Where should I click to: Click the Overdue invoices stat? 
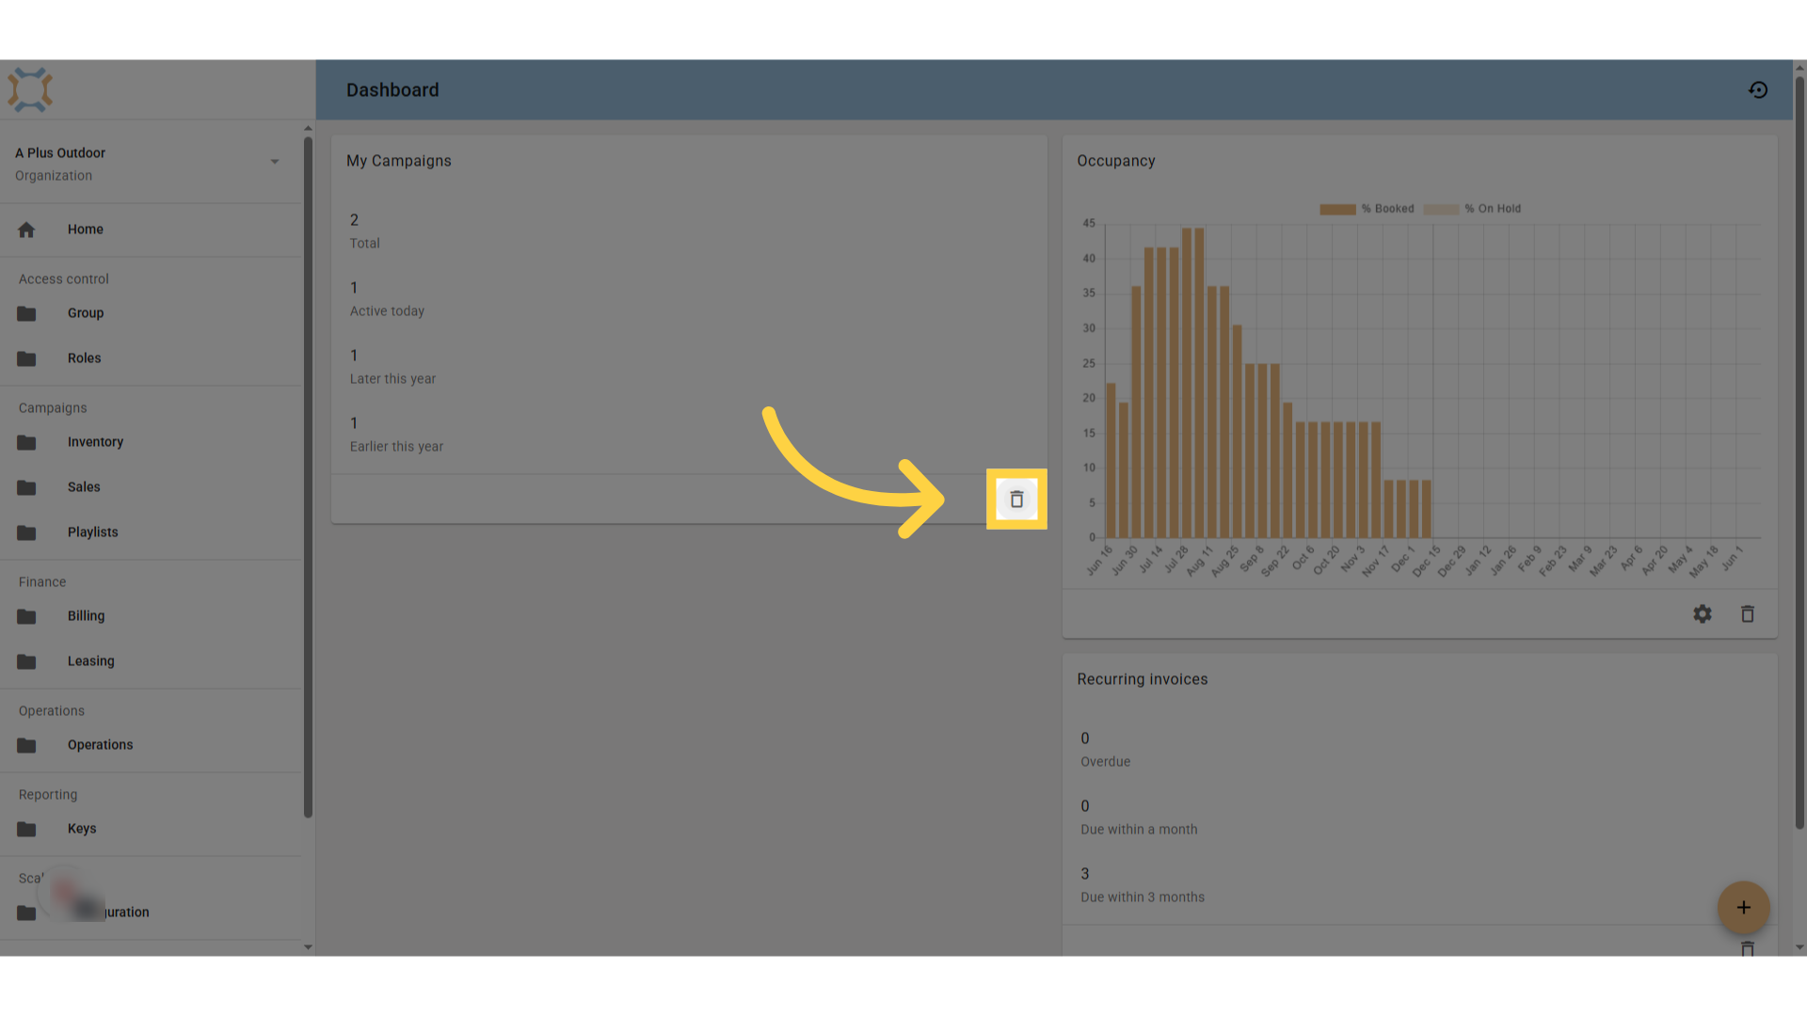click(1105, 750)
